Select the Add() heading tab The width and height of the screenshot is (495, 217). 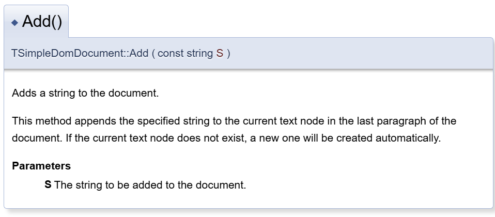(36, 22)
